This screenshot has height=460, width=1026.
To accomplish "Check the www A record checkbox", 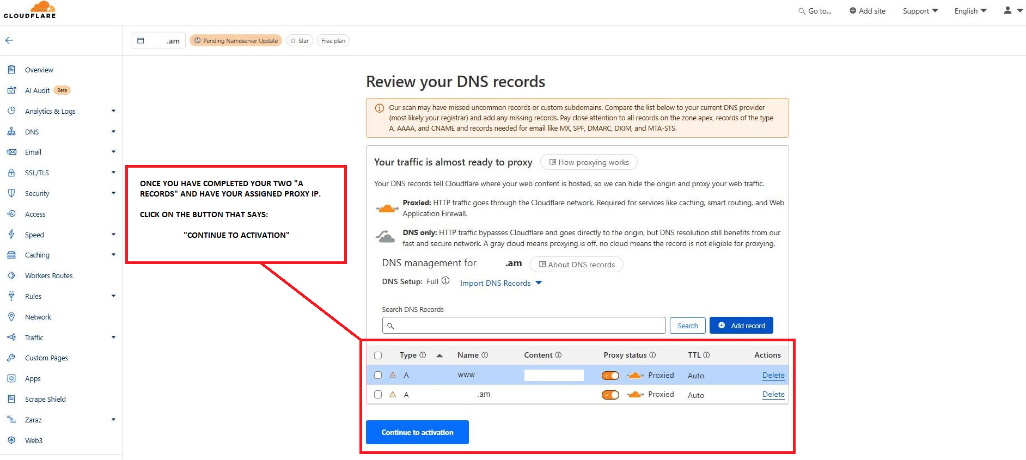I will click(378, 375).
